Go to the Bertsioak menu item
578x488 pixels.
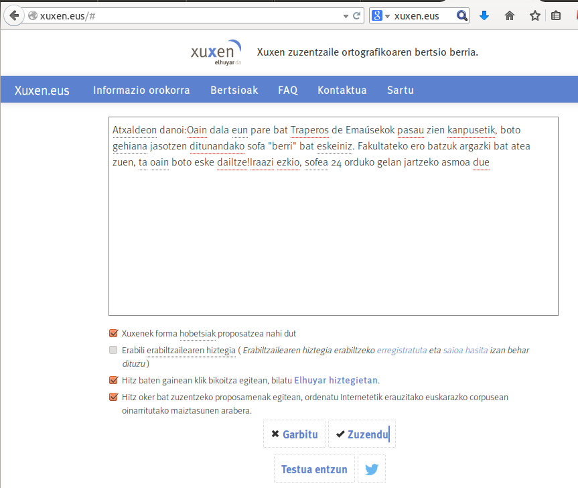pos(234,90)
